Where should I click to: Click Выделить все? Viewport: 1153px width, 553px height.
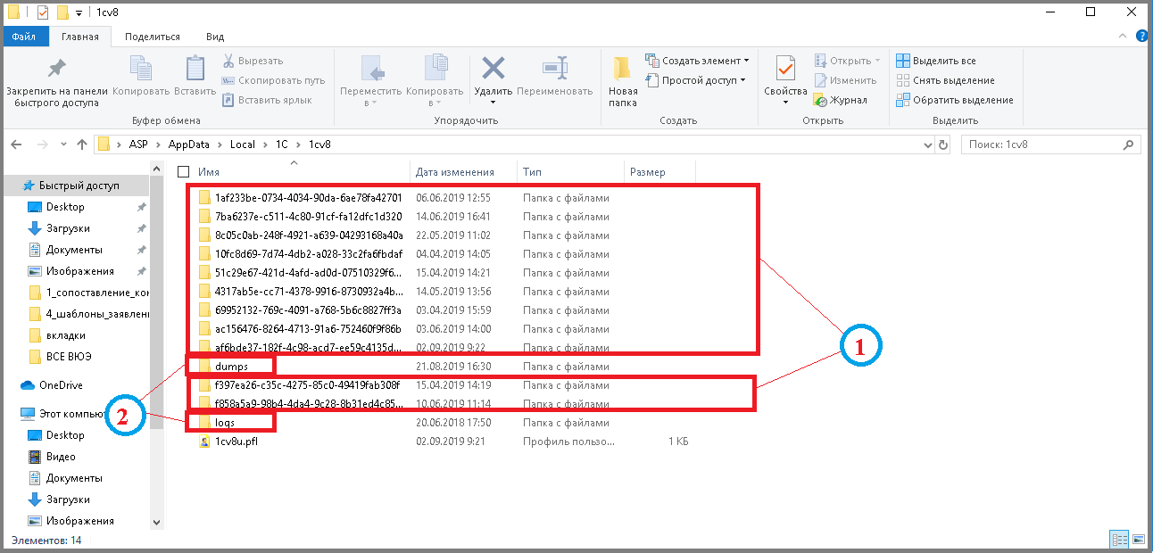[x=936, y=61]
